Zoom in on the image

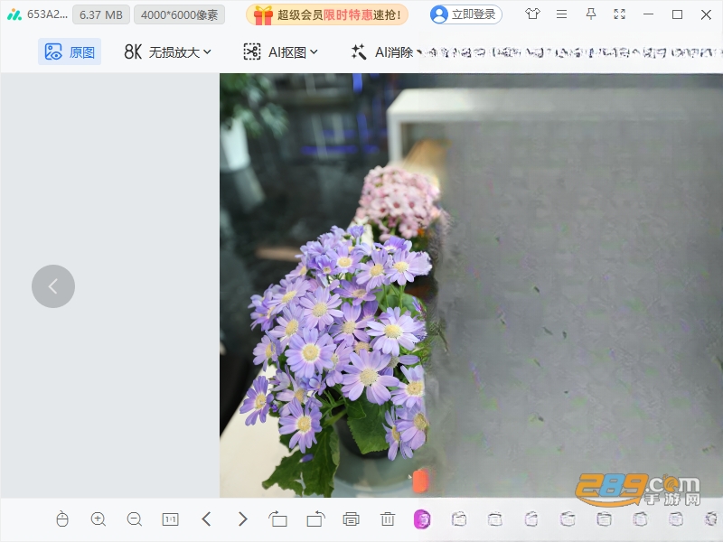pos(99,519)
